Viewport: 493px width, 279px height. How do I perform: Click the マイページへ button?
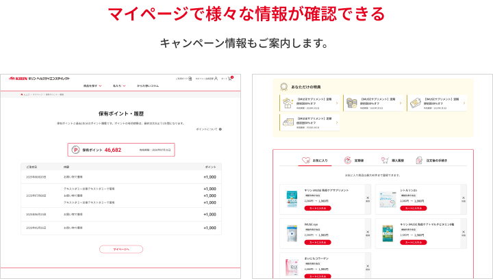tap(121, 249)
